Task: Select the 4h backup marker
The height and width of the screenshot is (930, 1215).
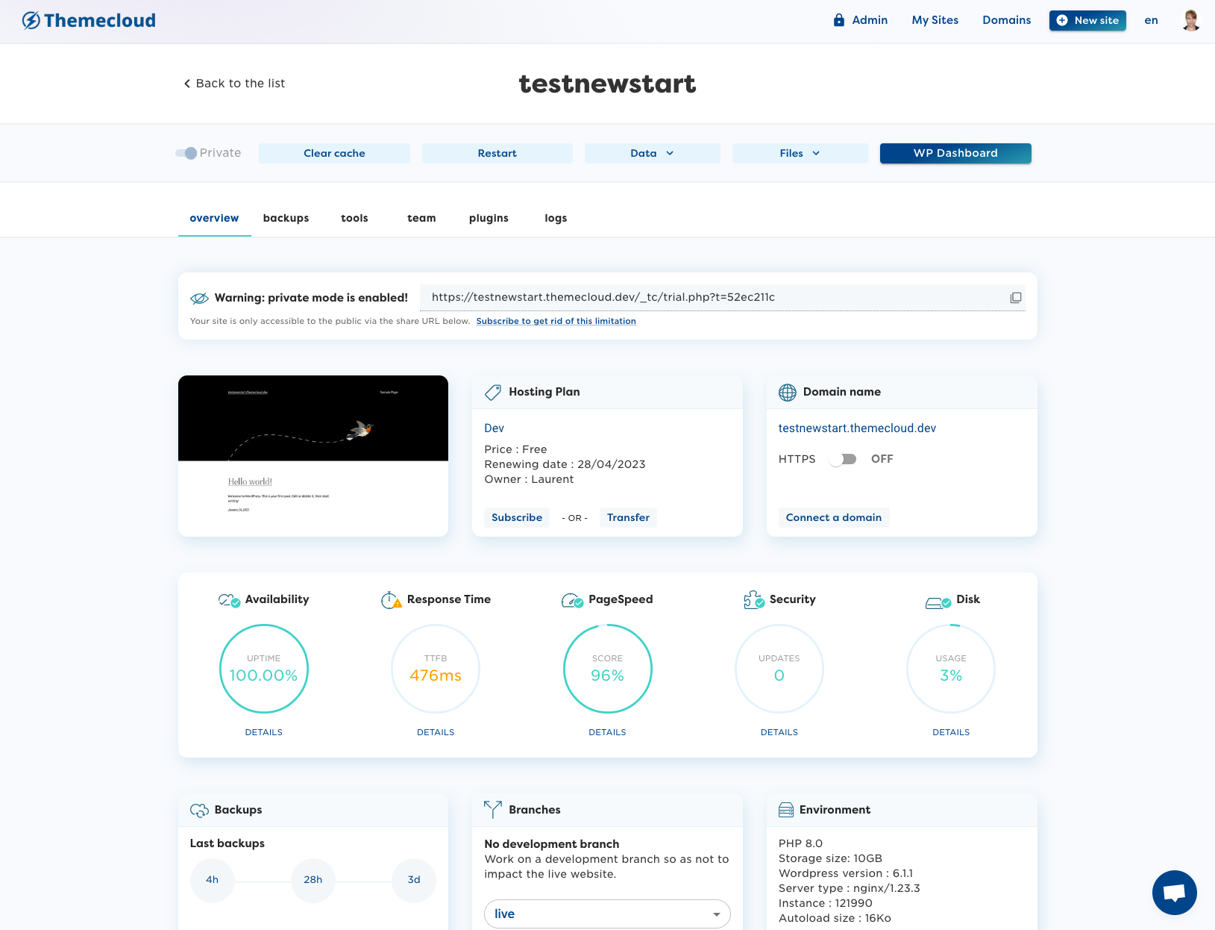Action: click(213, 880)
